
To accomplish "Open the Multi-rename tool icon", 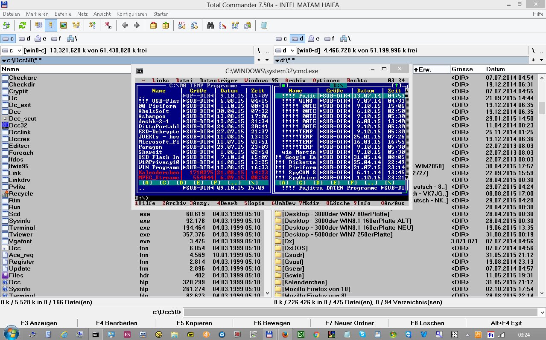I will point(222,25).
